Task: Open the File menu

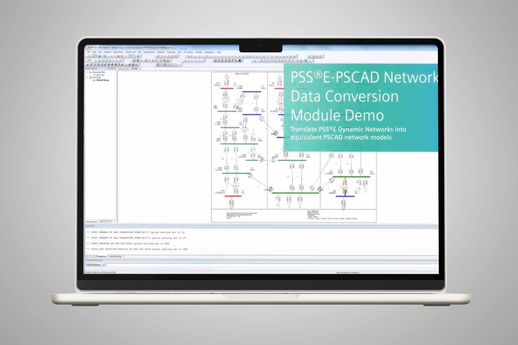Action: coord(89,52)
